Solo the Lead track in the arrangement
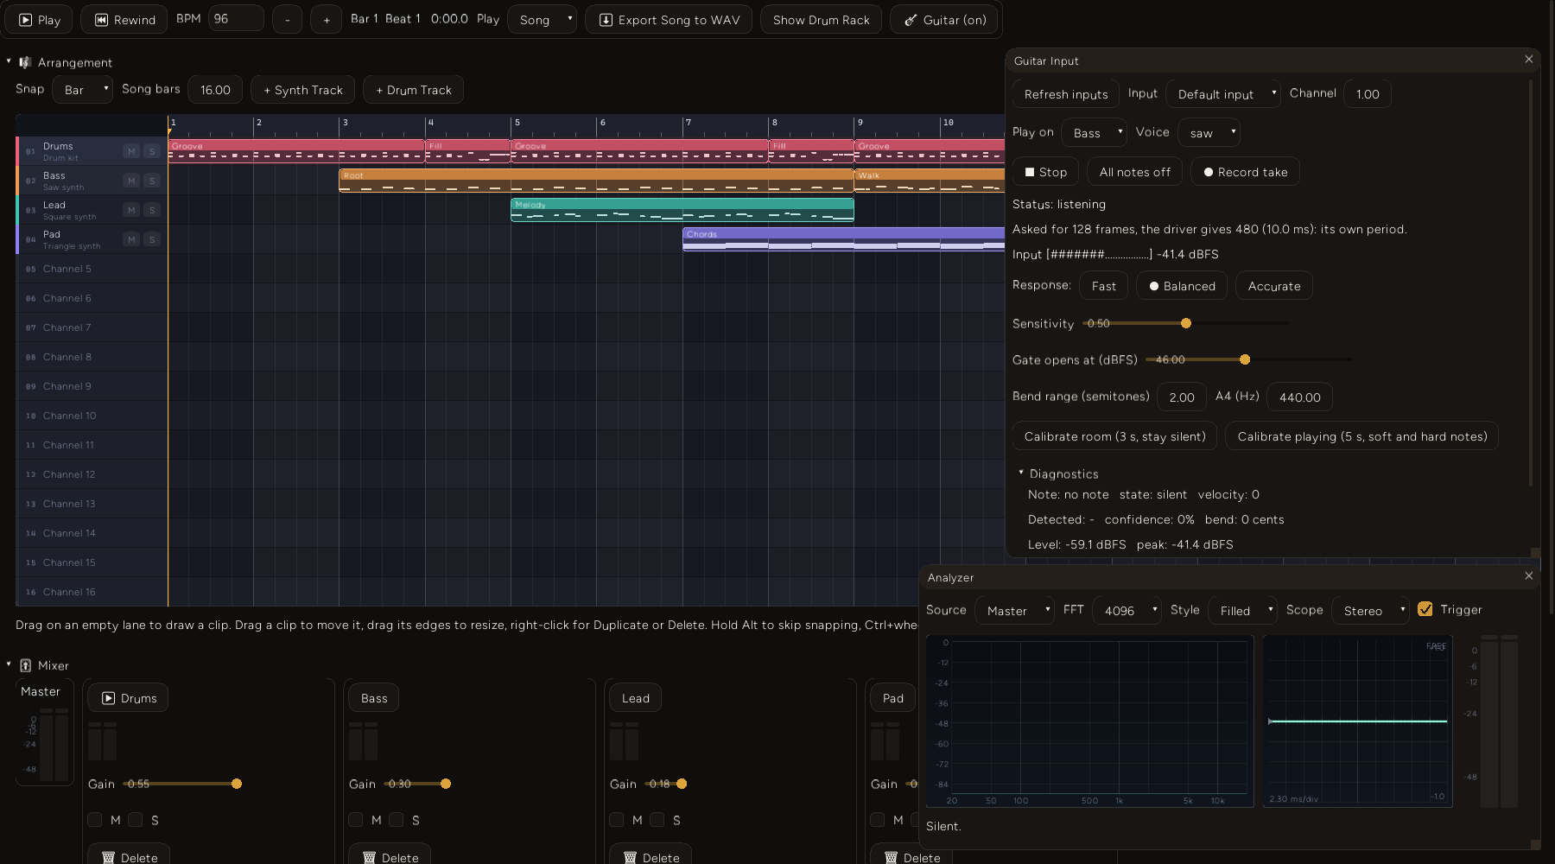The height and width of the screenshot is (864, 1555). 152,210
